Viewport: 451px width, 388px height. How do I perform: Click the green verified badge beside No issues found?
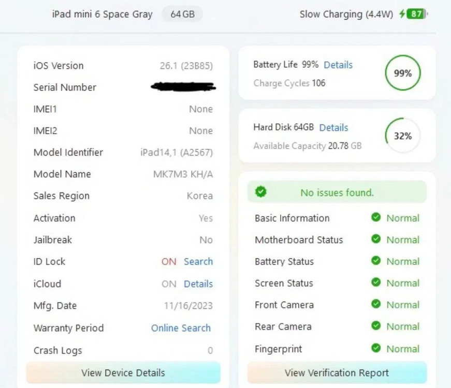click(x=261, y=192)
